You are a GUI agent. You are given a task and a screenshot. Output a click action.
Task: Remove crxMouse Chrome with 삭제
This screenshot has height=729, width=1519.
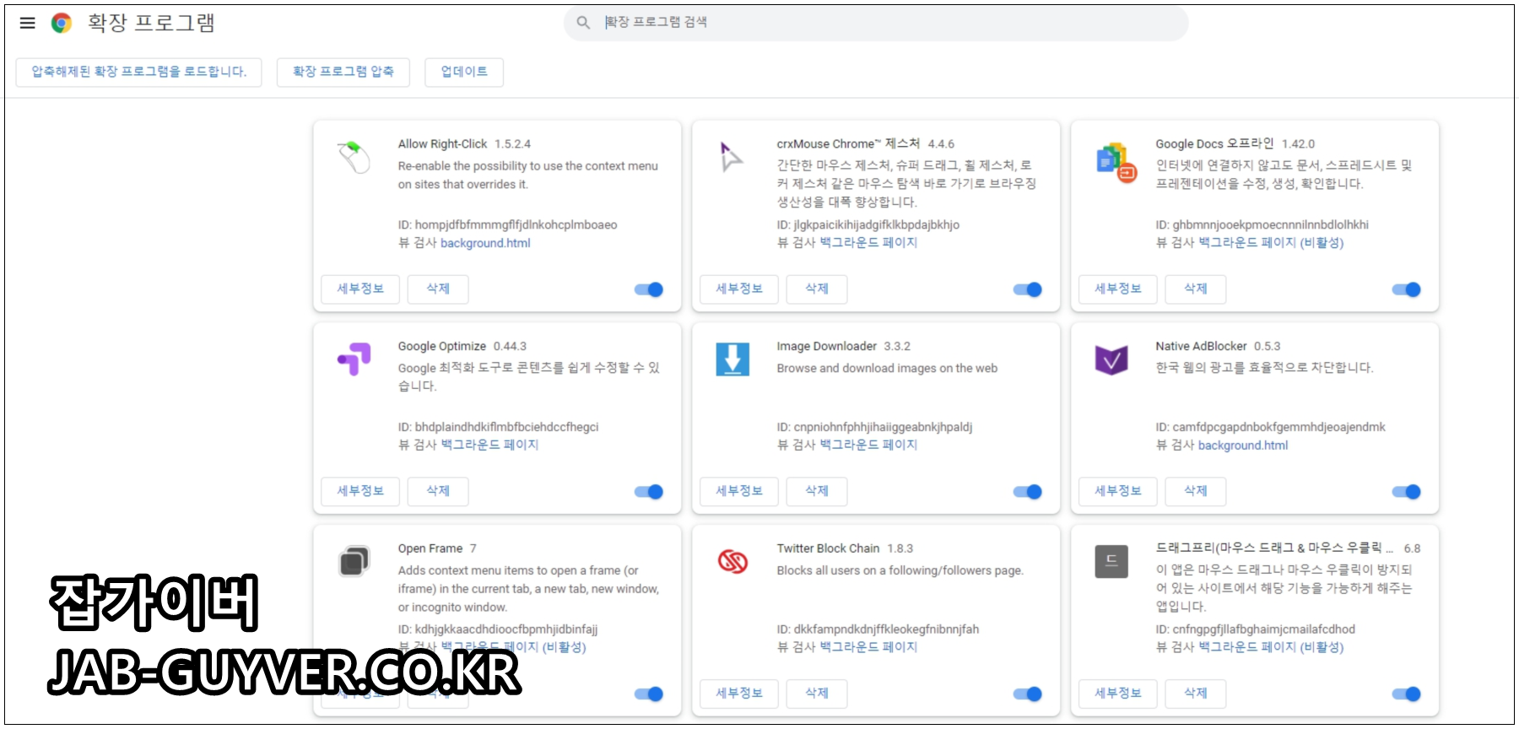click(817, 289)
